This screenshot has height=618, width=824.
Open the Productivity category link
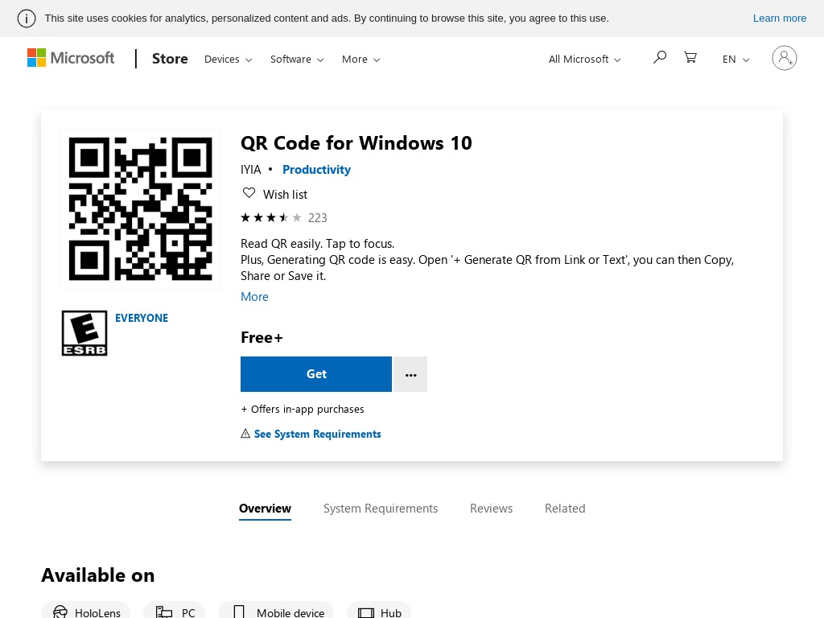(x=316, y=170)
